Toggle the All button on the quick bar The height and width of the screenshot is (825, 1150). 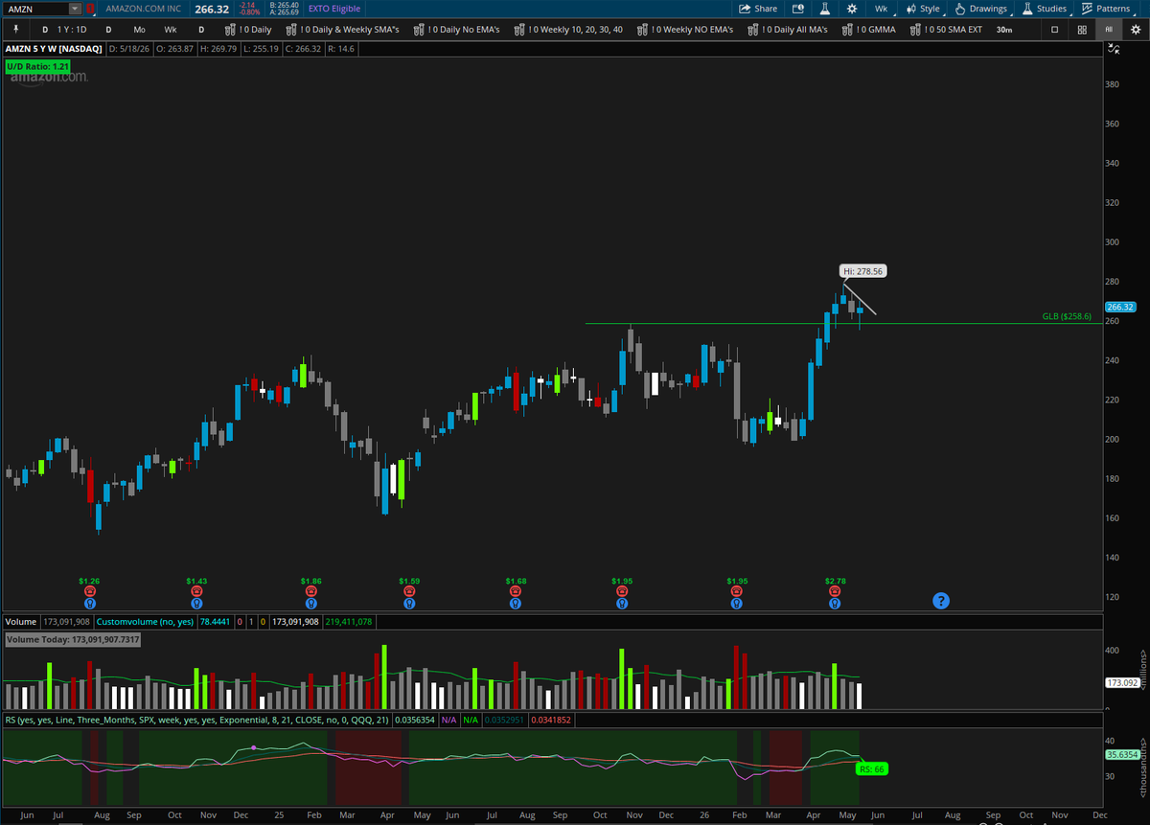pyautogui.click(x=1109, y=30)
